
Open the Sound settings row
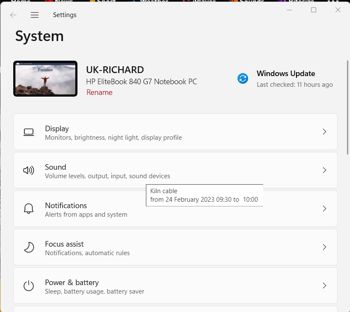pyautogui.click(x=175, y=170)
